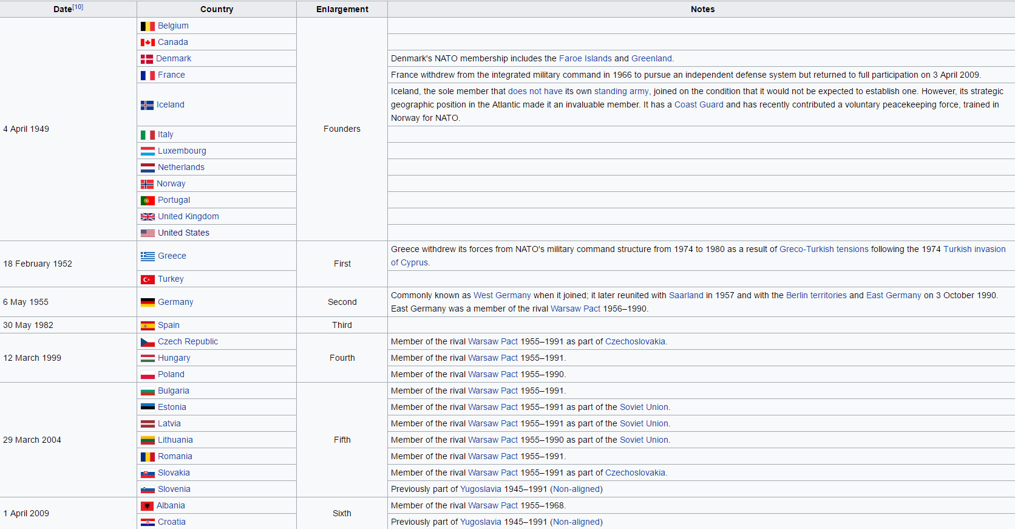Click the Belgium flag icon
Image resolution: width=1015 pixels, height=529 pixels.
pos(148,26)
